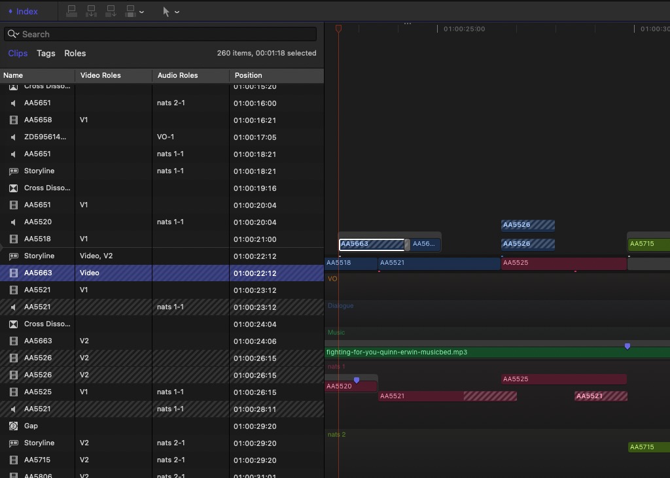Click the speaker icon next to ZD595614
Image resolution: width=670 pixels, height=478 pixels.
[12, 137]
